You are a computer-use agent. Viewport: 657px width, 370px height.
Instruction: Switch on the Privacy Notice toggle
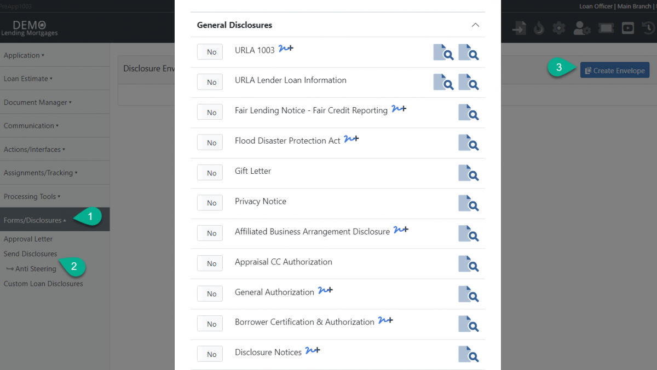tap(210, 203)
